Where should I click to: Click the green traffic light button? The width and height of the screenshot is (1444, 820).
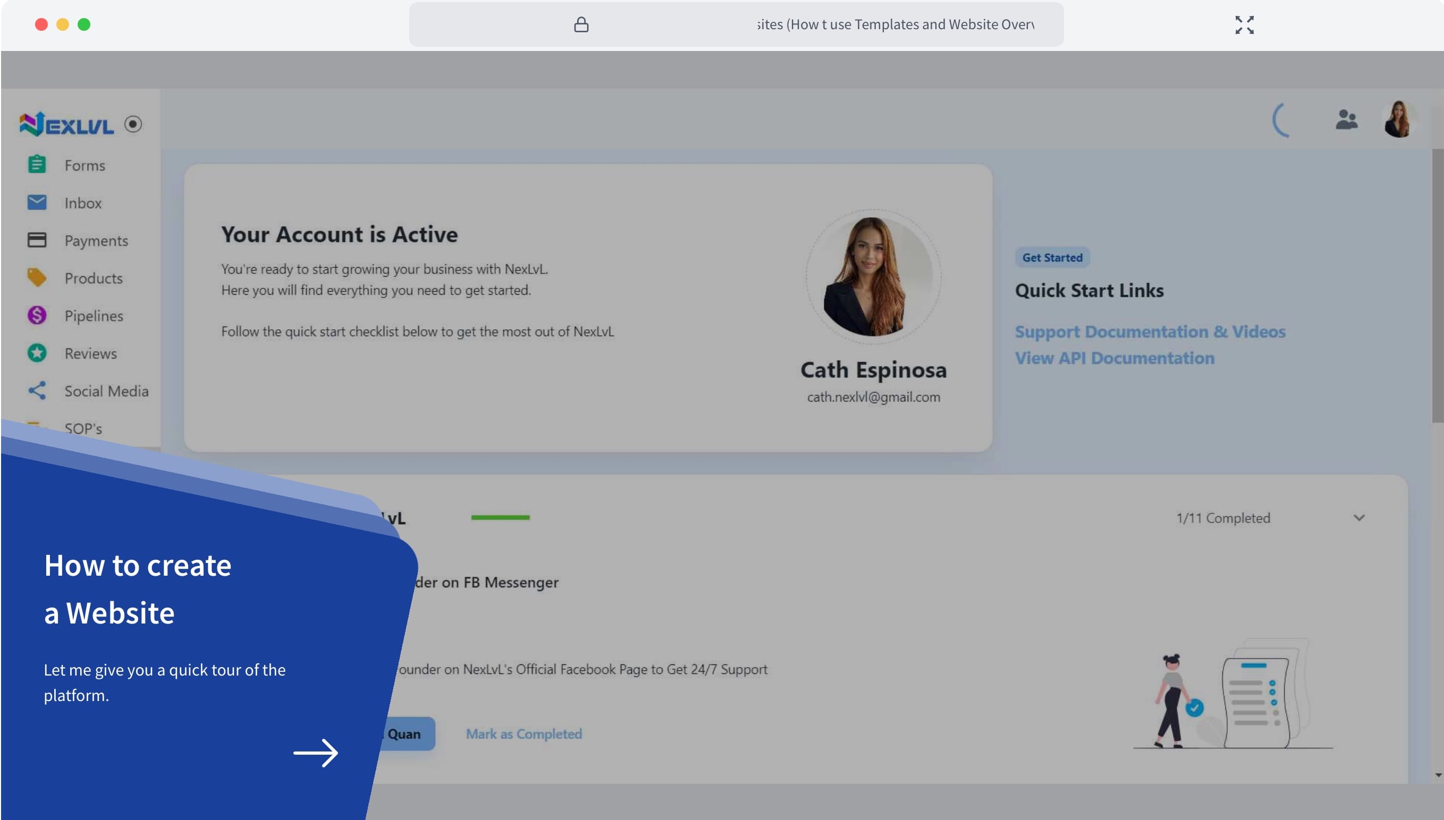pos(85,24)
